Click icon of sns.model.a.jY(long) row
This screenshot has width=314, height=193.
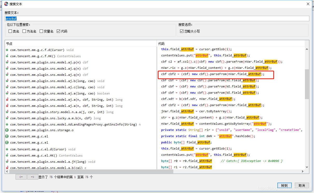(7, 162)
